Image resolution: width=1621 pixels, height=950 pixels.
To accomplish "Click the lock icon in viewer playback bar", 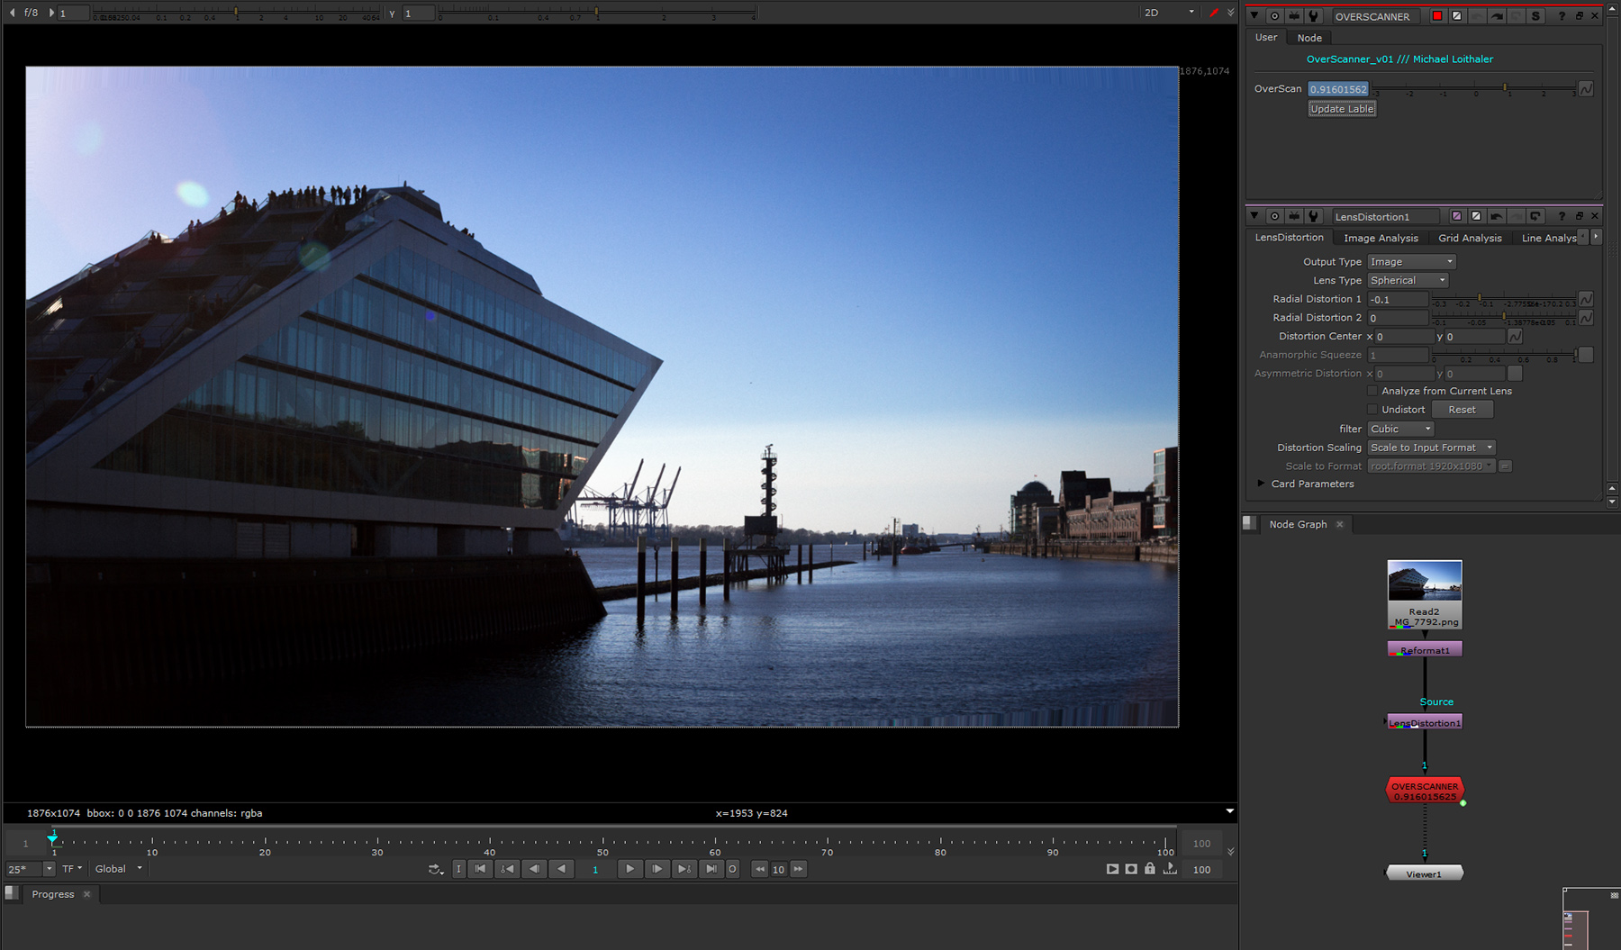I will (1150, 869).
